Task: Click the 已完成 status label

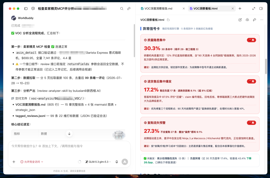Action: [16, 26]
